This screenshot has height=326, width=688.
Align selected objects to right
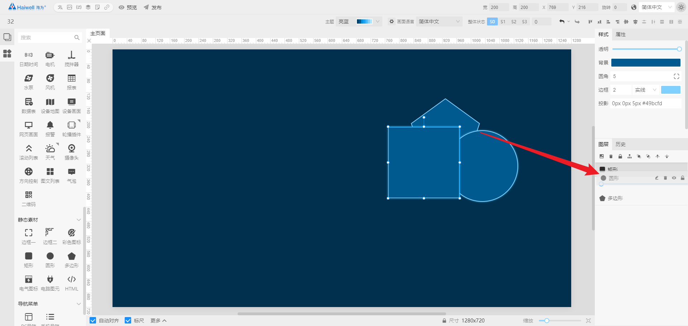click(x=617, y=22)
